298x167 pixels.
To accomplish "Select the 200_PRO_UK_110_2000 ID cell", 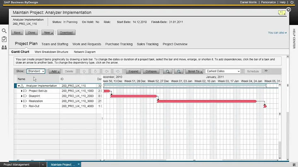I will (77, 96).
